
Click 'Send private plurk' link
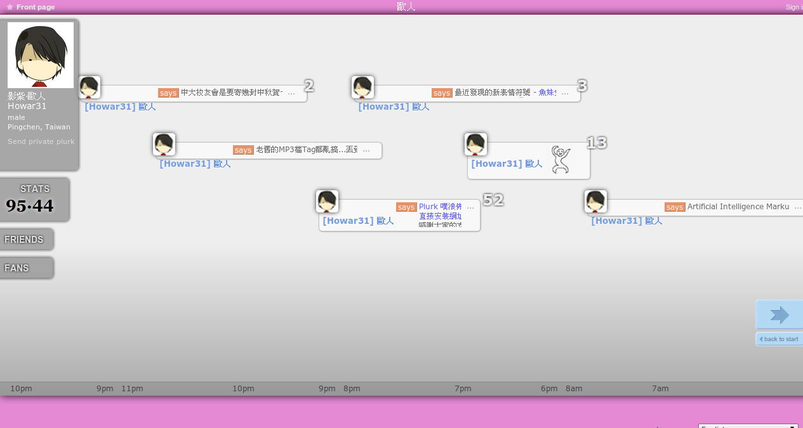click(x=41, y=141)
